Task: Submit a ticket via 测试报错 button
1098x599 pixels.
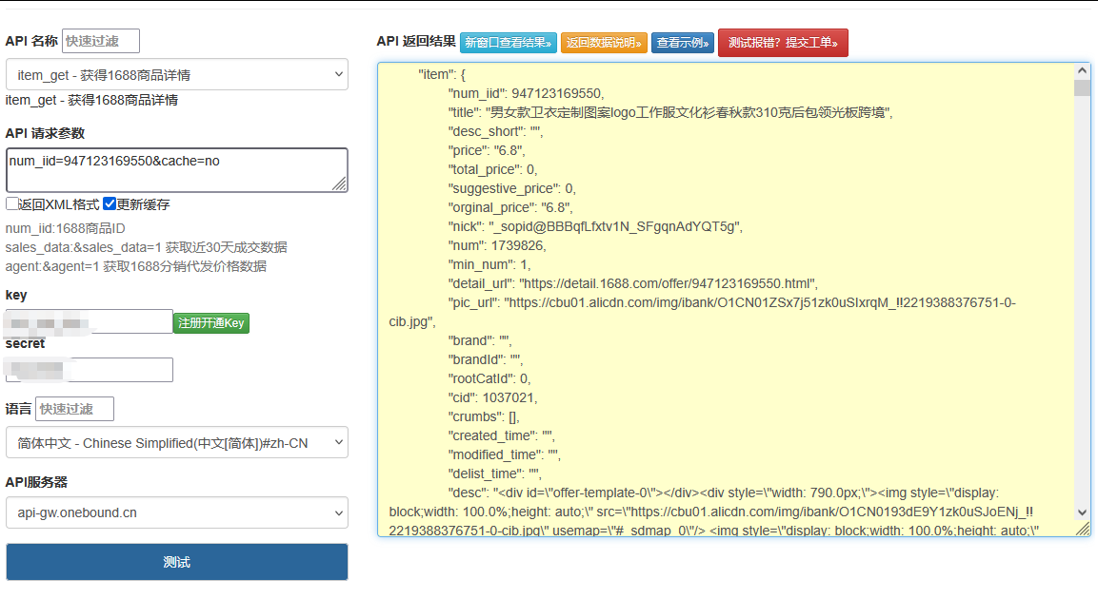Action: tap(782, 43)
